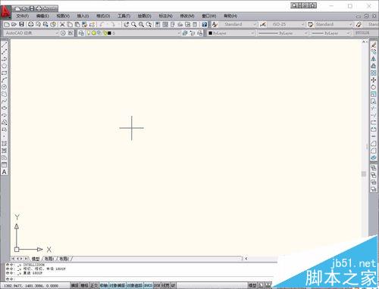Click the Cut scissors icon

(62, 24)
